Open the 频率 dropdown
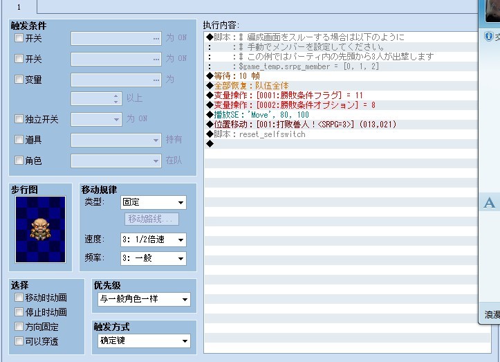 tap(154, 258)
